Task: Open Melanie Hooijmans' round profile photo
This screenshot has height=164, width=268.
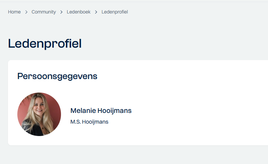Action: point(39,114)
